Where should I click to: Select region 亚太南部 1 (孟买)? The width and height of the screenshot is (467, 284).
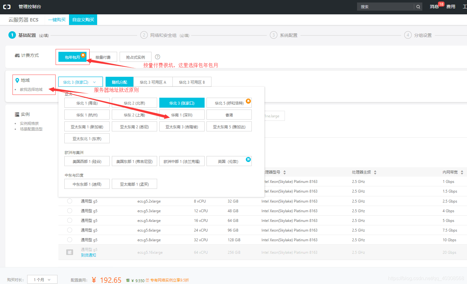click(134, 184)
